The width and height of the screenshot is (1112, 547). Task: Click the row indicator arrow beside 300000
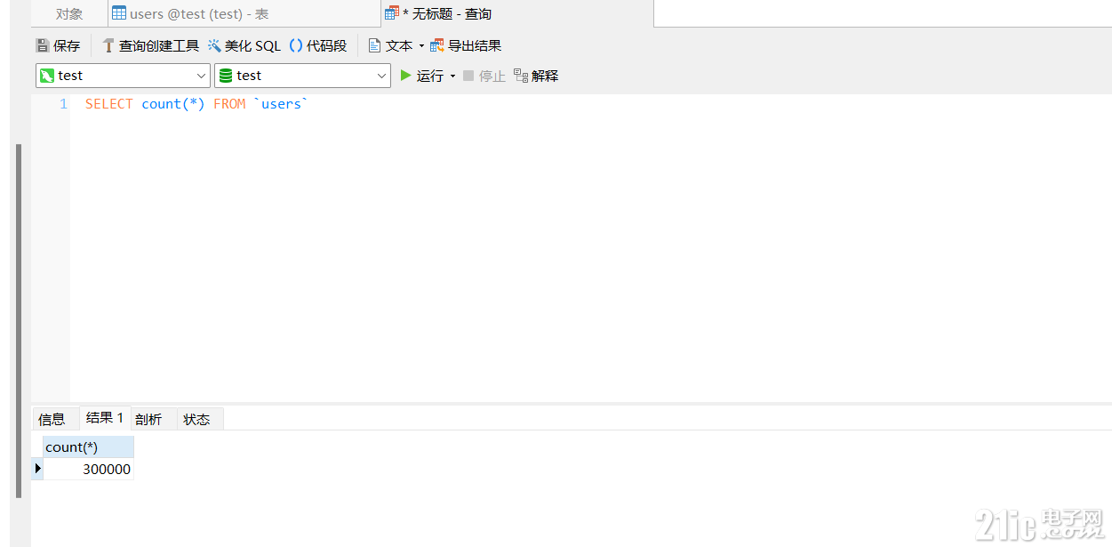[37, 469]
